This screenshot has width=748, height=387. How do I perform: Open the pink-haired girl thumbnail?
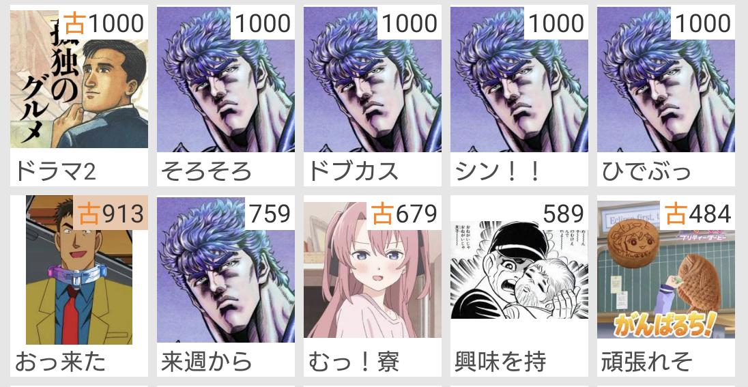point(373,270)
